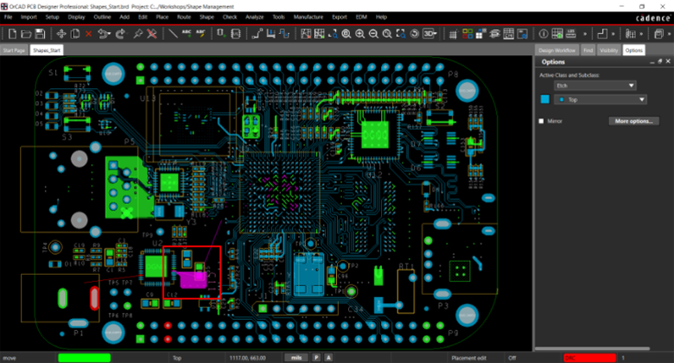The width and height of the screenshot is (674, 363).
Task: Toggle the Mirror checkbox
Action: point(541,121)
